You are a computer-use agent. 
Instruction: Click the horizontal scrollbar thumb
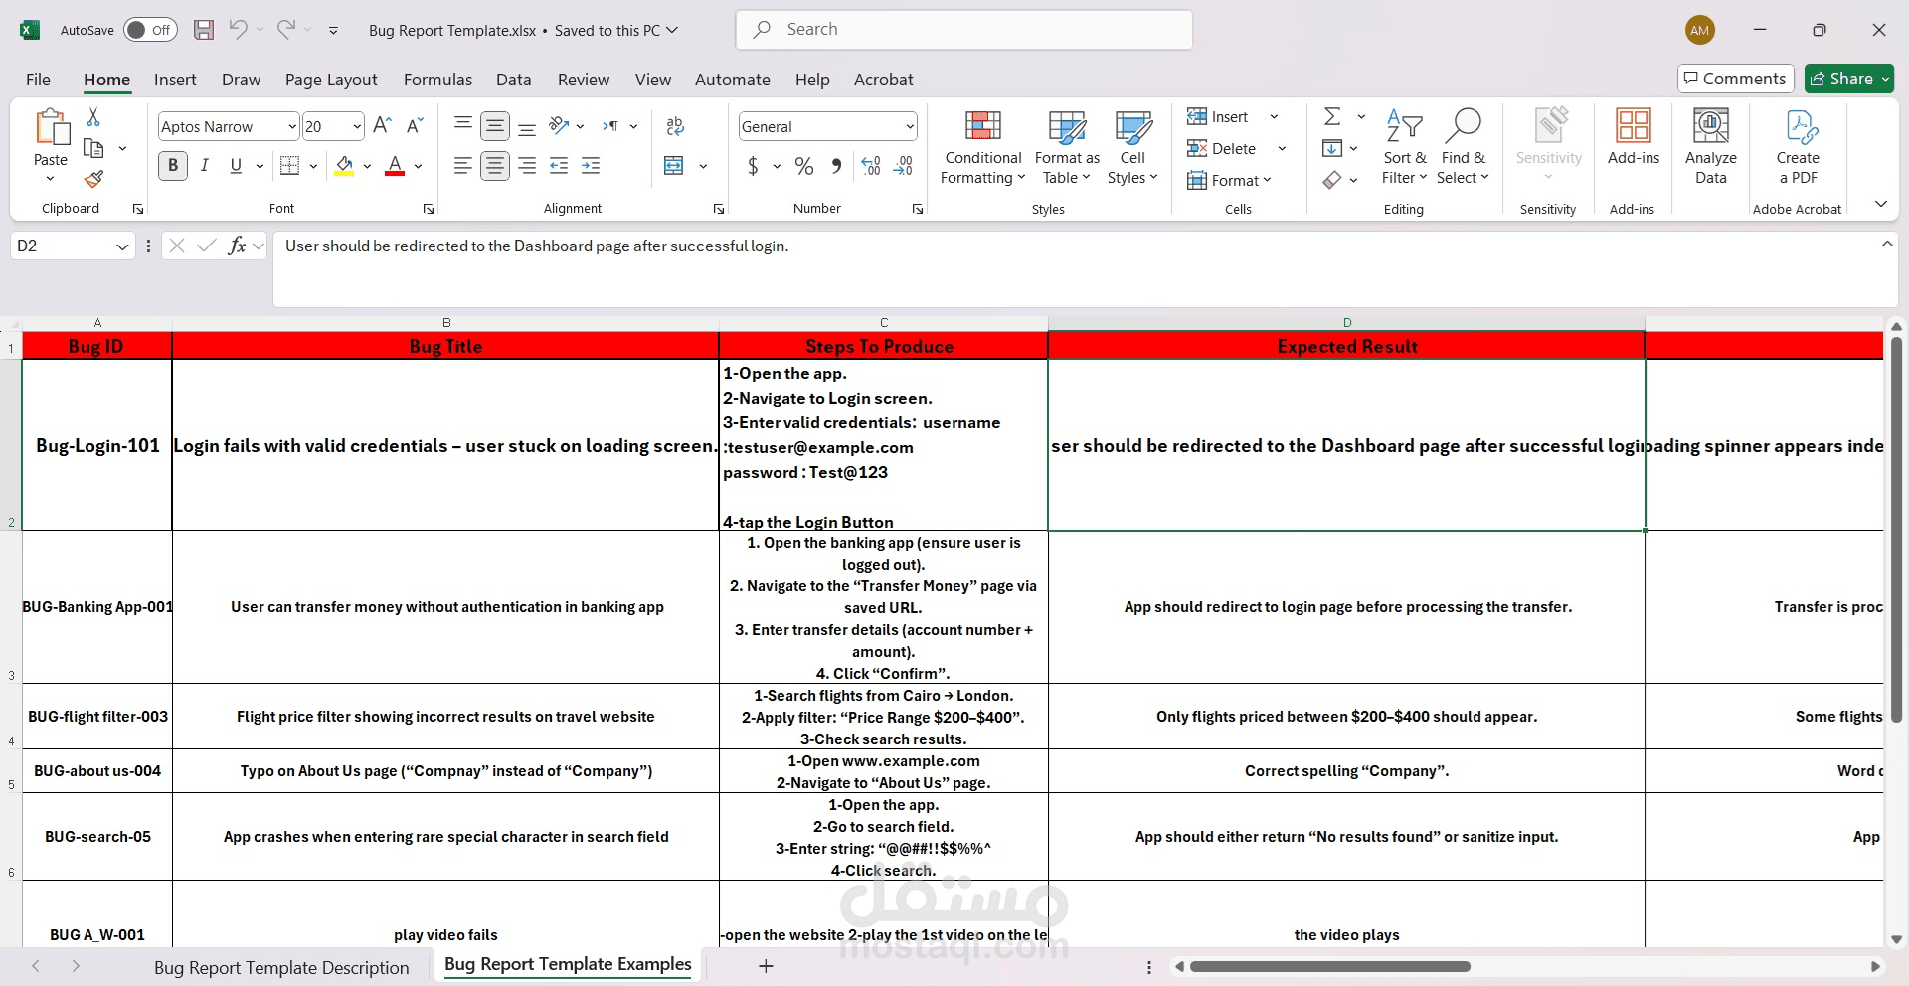pos(1330,966)
